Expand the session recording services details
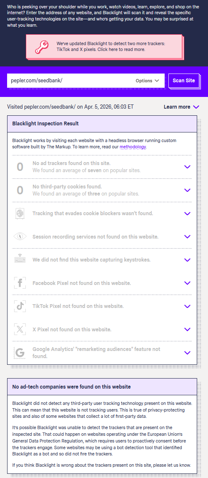This screenshot has height=478, width=208. tap(187, 236)
